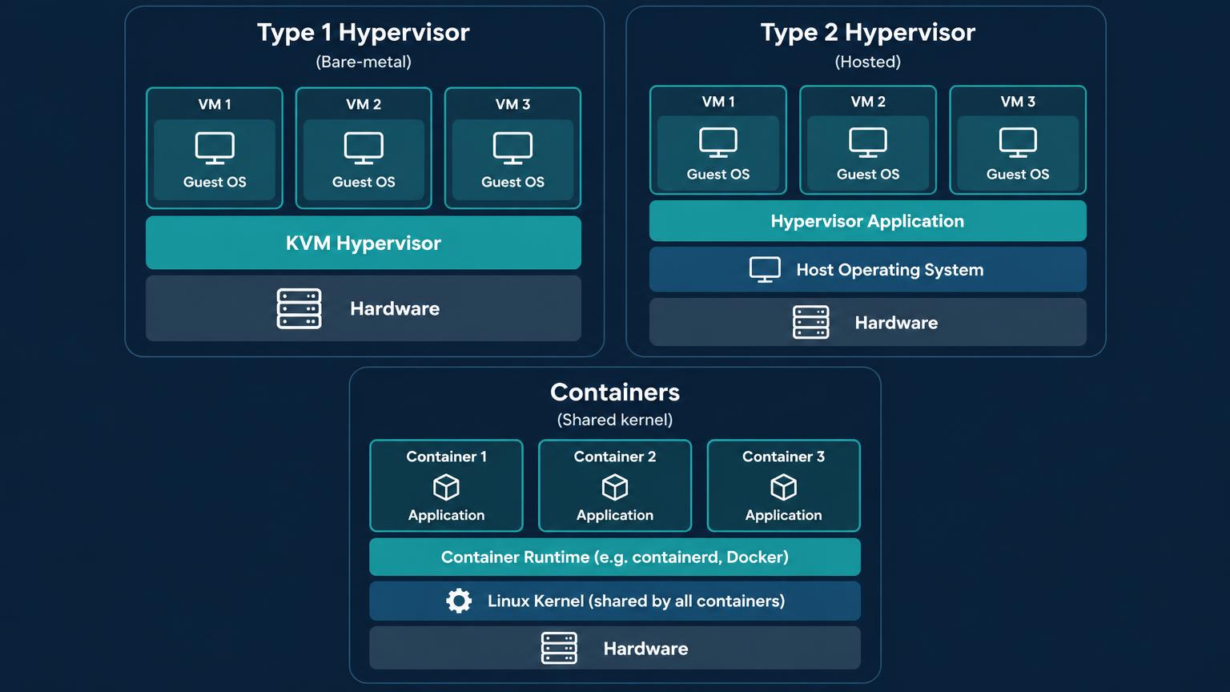Click the Host Operating System label

[x=890, y=270]
